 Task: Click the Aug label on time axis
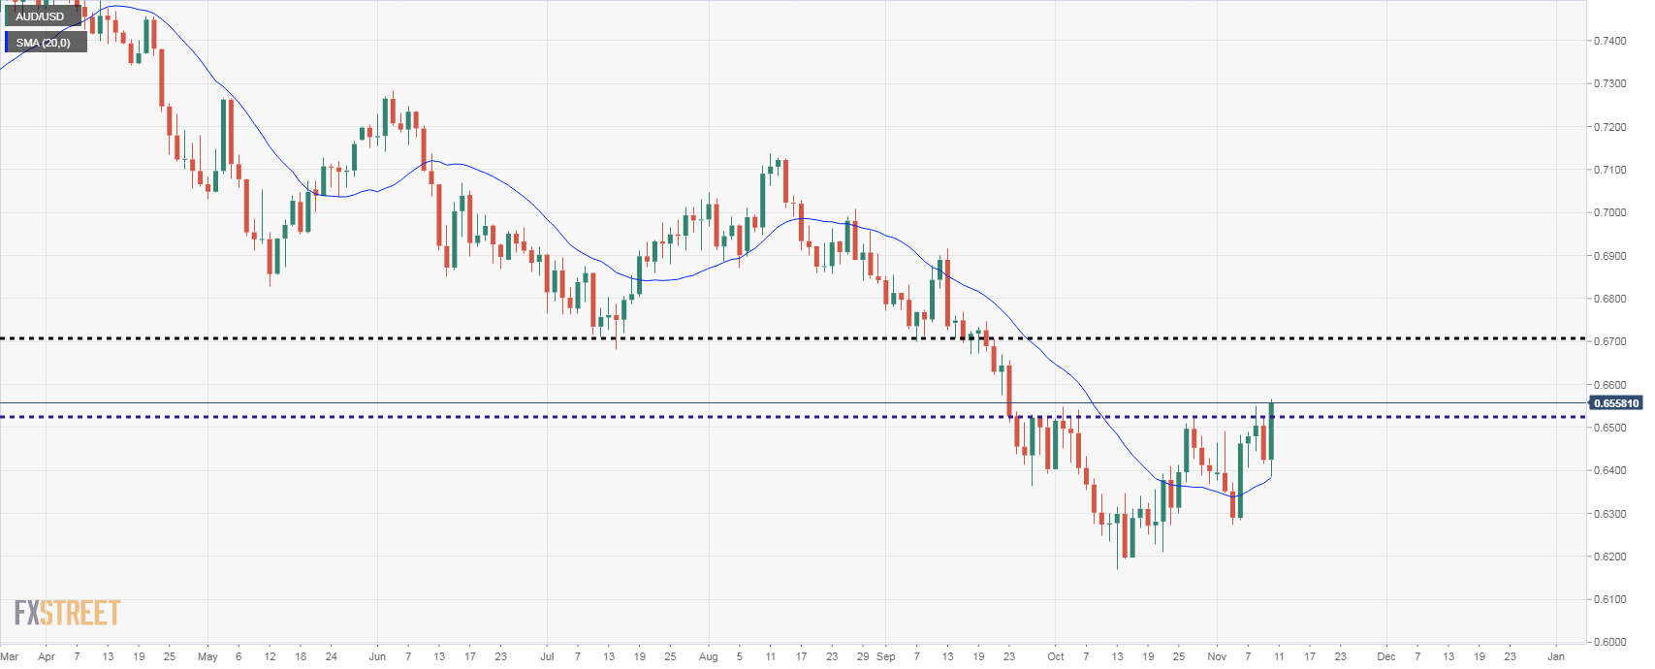(x=709, y=656)
